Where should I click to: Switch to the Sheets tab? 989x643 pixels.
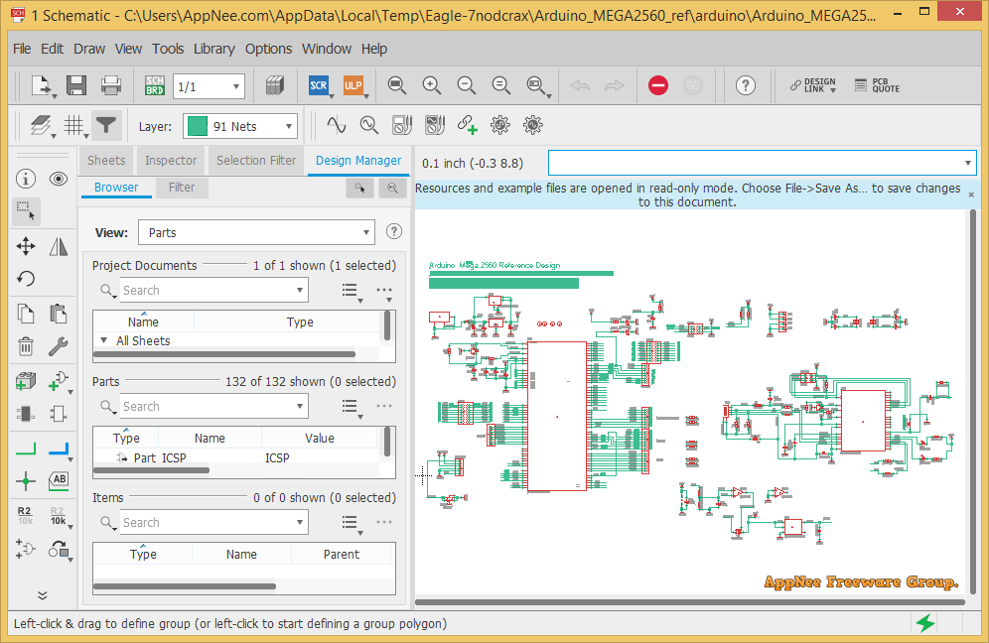(x=106, y=160)
